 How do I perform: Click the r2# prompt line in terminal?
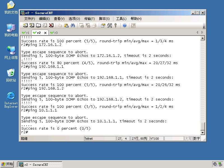coord(25,132)
